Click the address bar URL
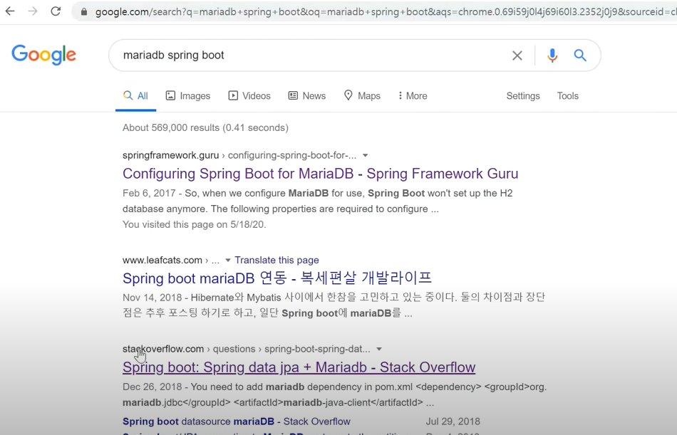Screen dimensions: 677x435 pos(386,11)
